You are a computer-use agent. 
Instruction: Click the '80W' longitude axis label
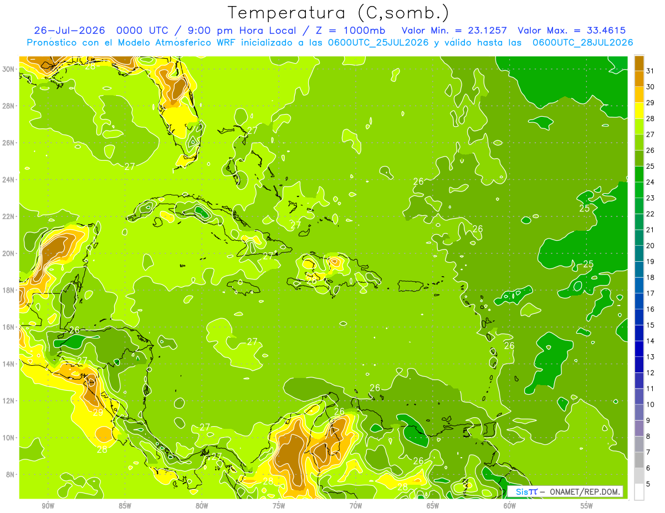pos(202,505)
